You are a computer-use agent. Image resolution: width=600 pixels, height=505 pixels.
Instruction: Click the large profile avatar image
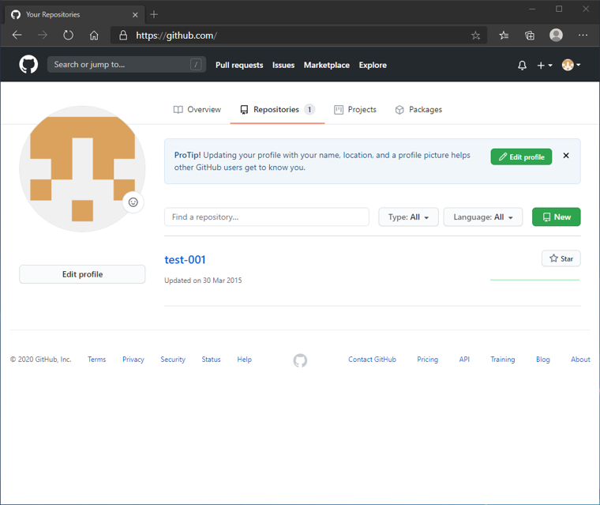[82, 169]
